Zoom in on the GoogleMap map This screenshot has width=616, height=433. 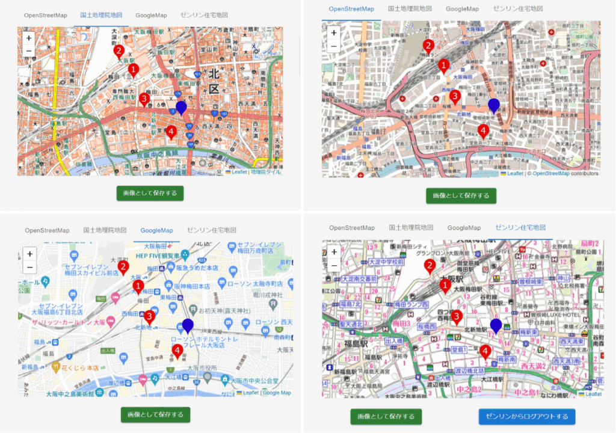(x=30, y=254)
